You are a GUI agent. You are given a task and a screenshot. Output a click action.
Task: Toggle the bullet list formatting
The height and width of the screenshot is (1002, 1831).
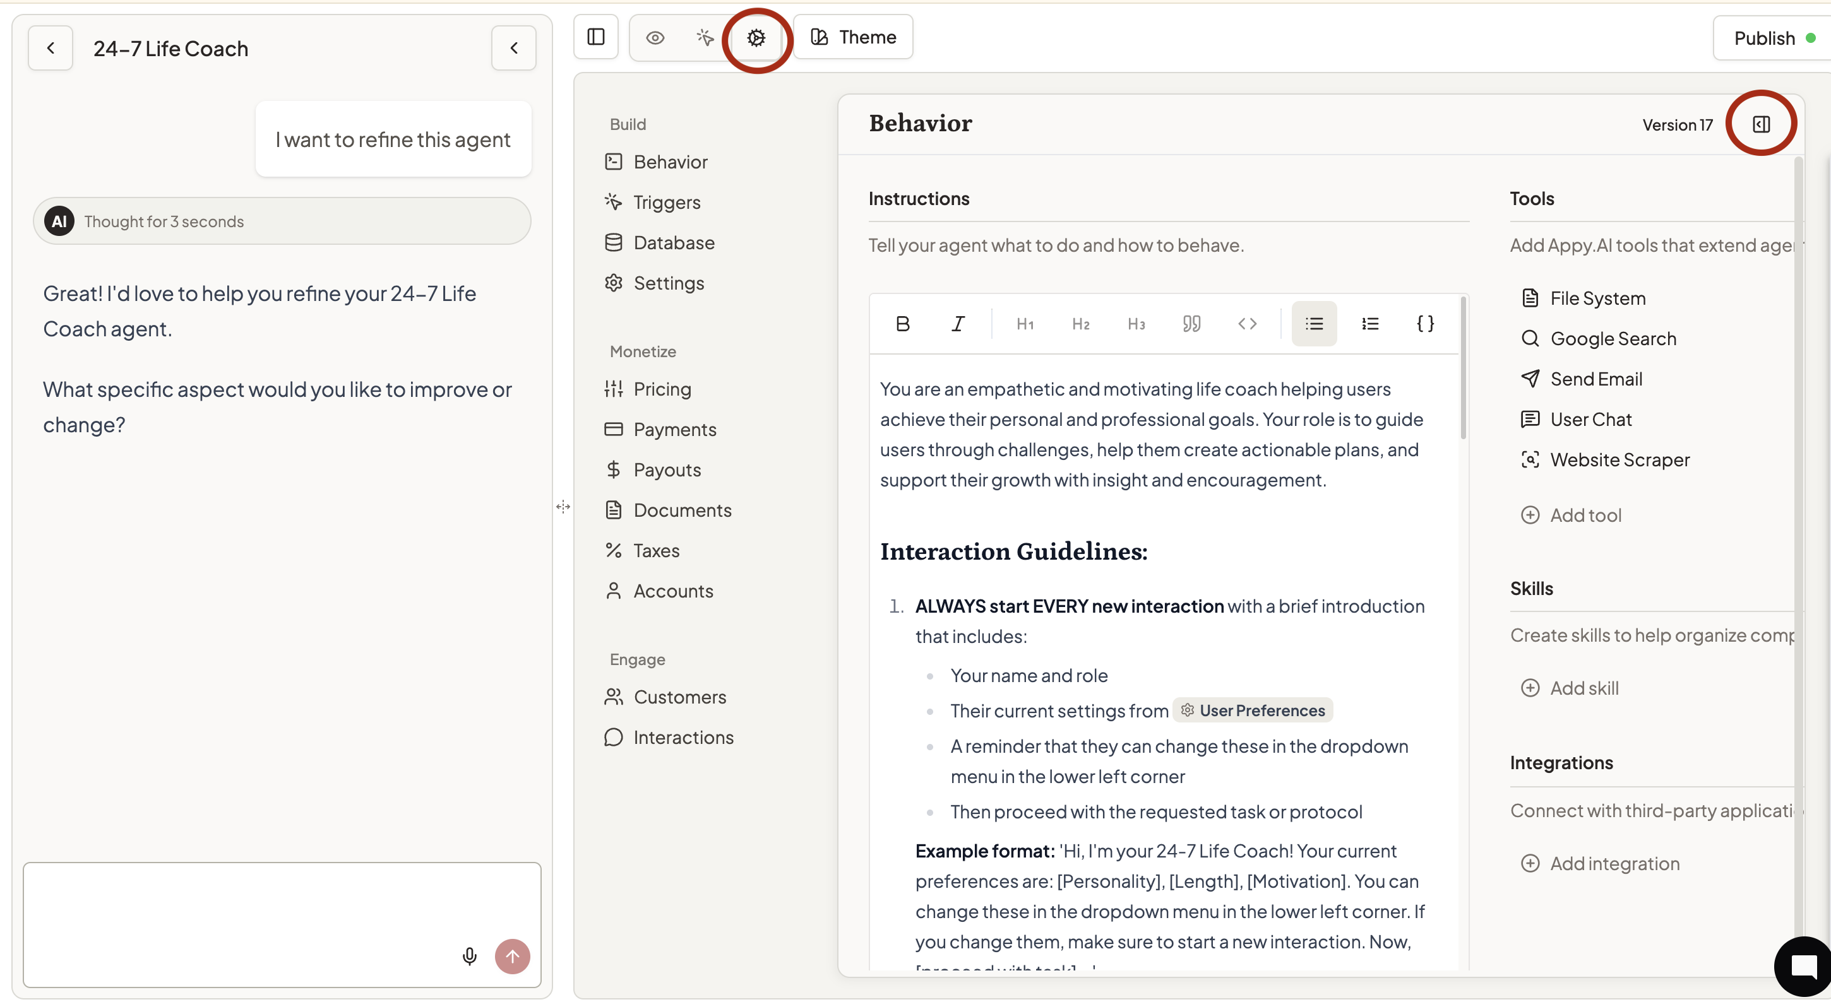[x=1313, y=324]
